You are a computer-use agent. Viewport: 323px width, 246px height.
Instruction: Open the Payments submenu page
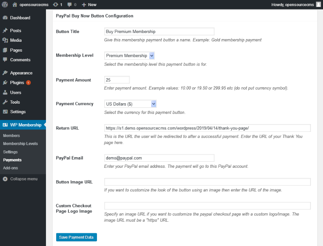(x=13, y=160)
